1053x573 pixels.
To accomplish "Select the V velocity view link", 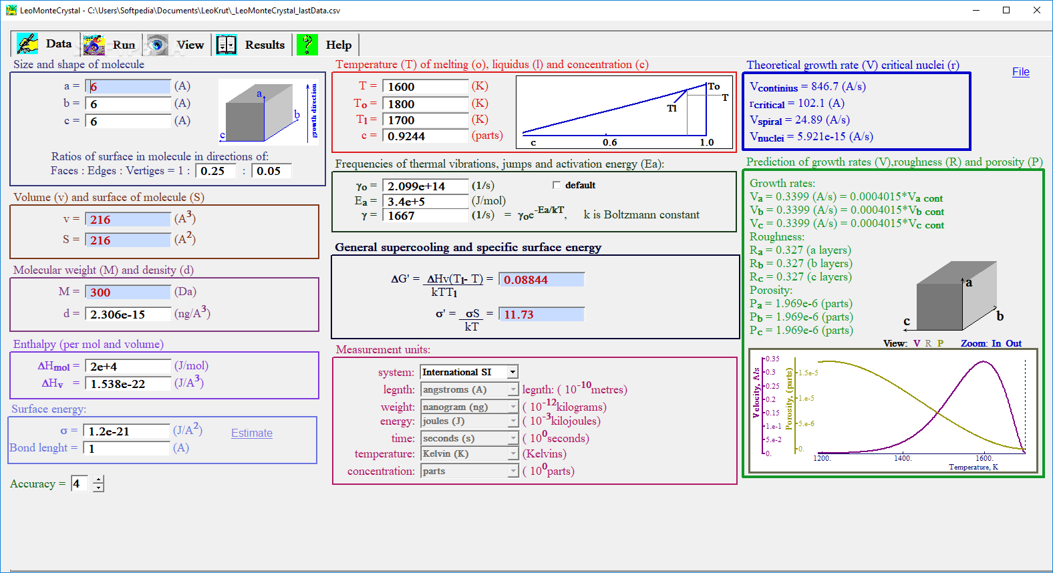I will pos(917,343).
